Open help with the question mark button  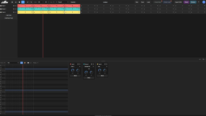point(199,2)
